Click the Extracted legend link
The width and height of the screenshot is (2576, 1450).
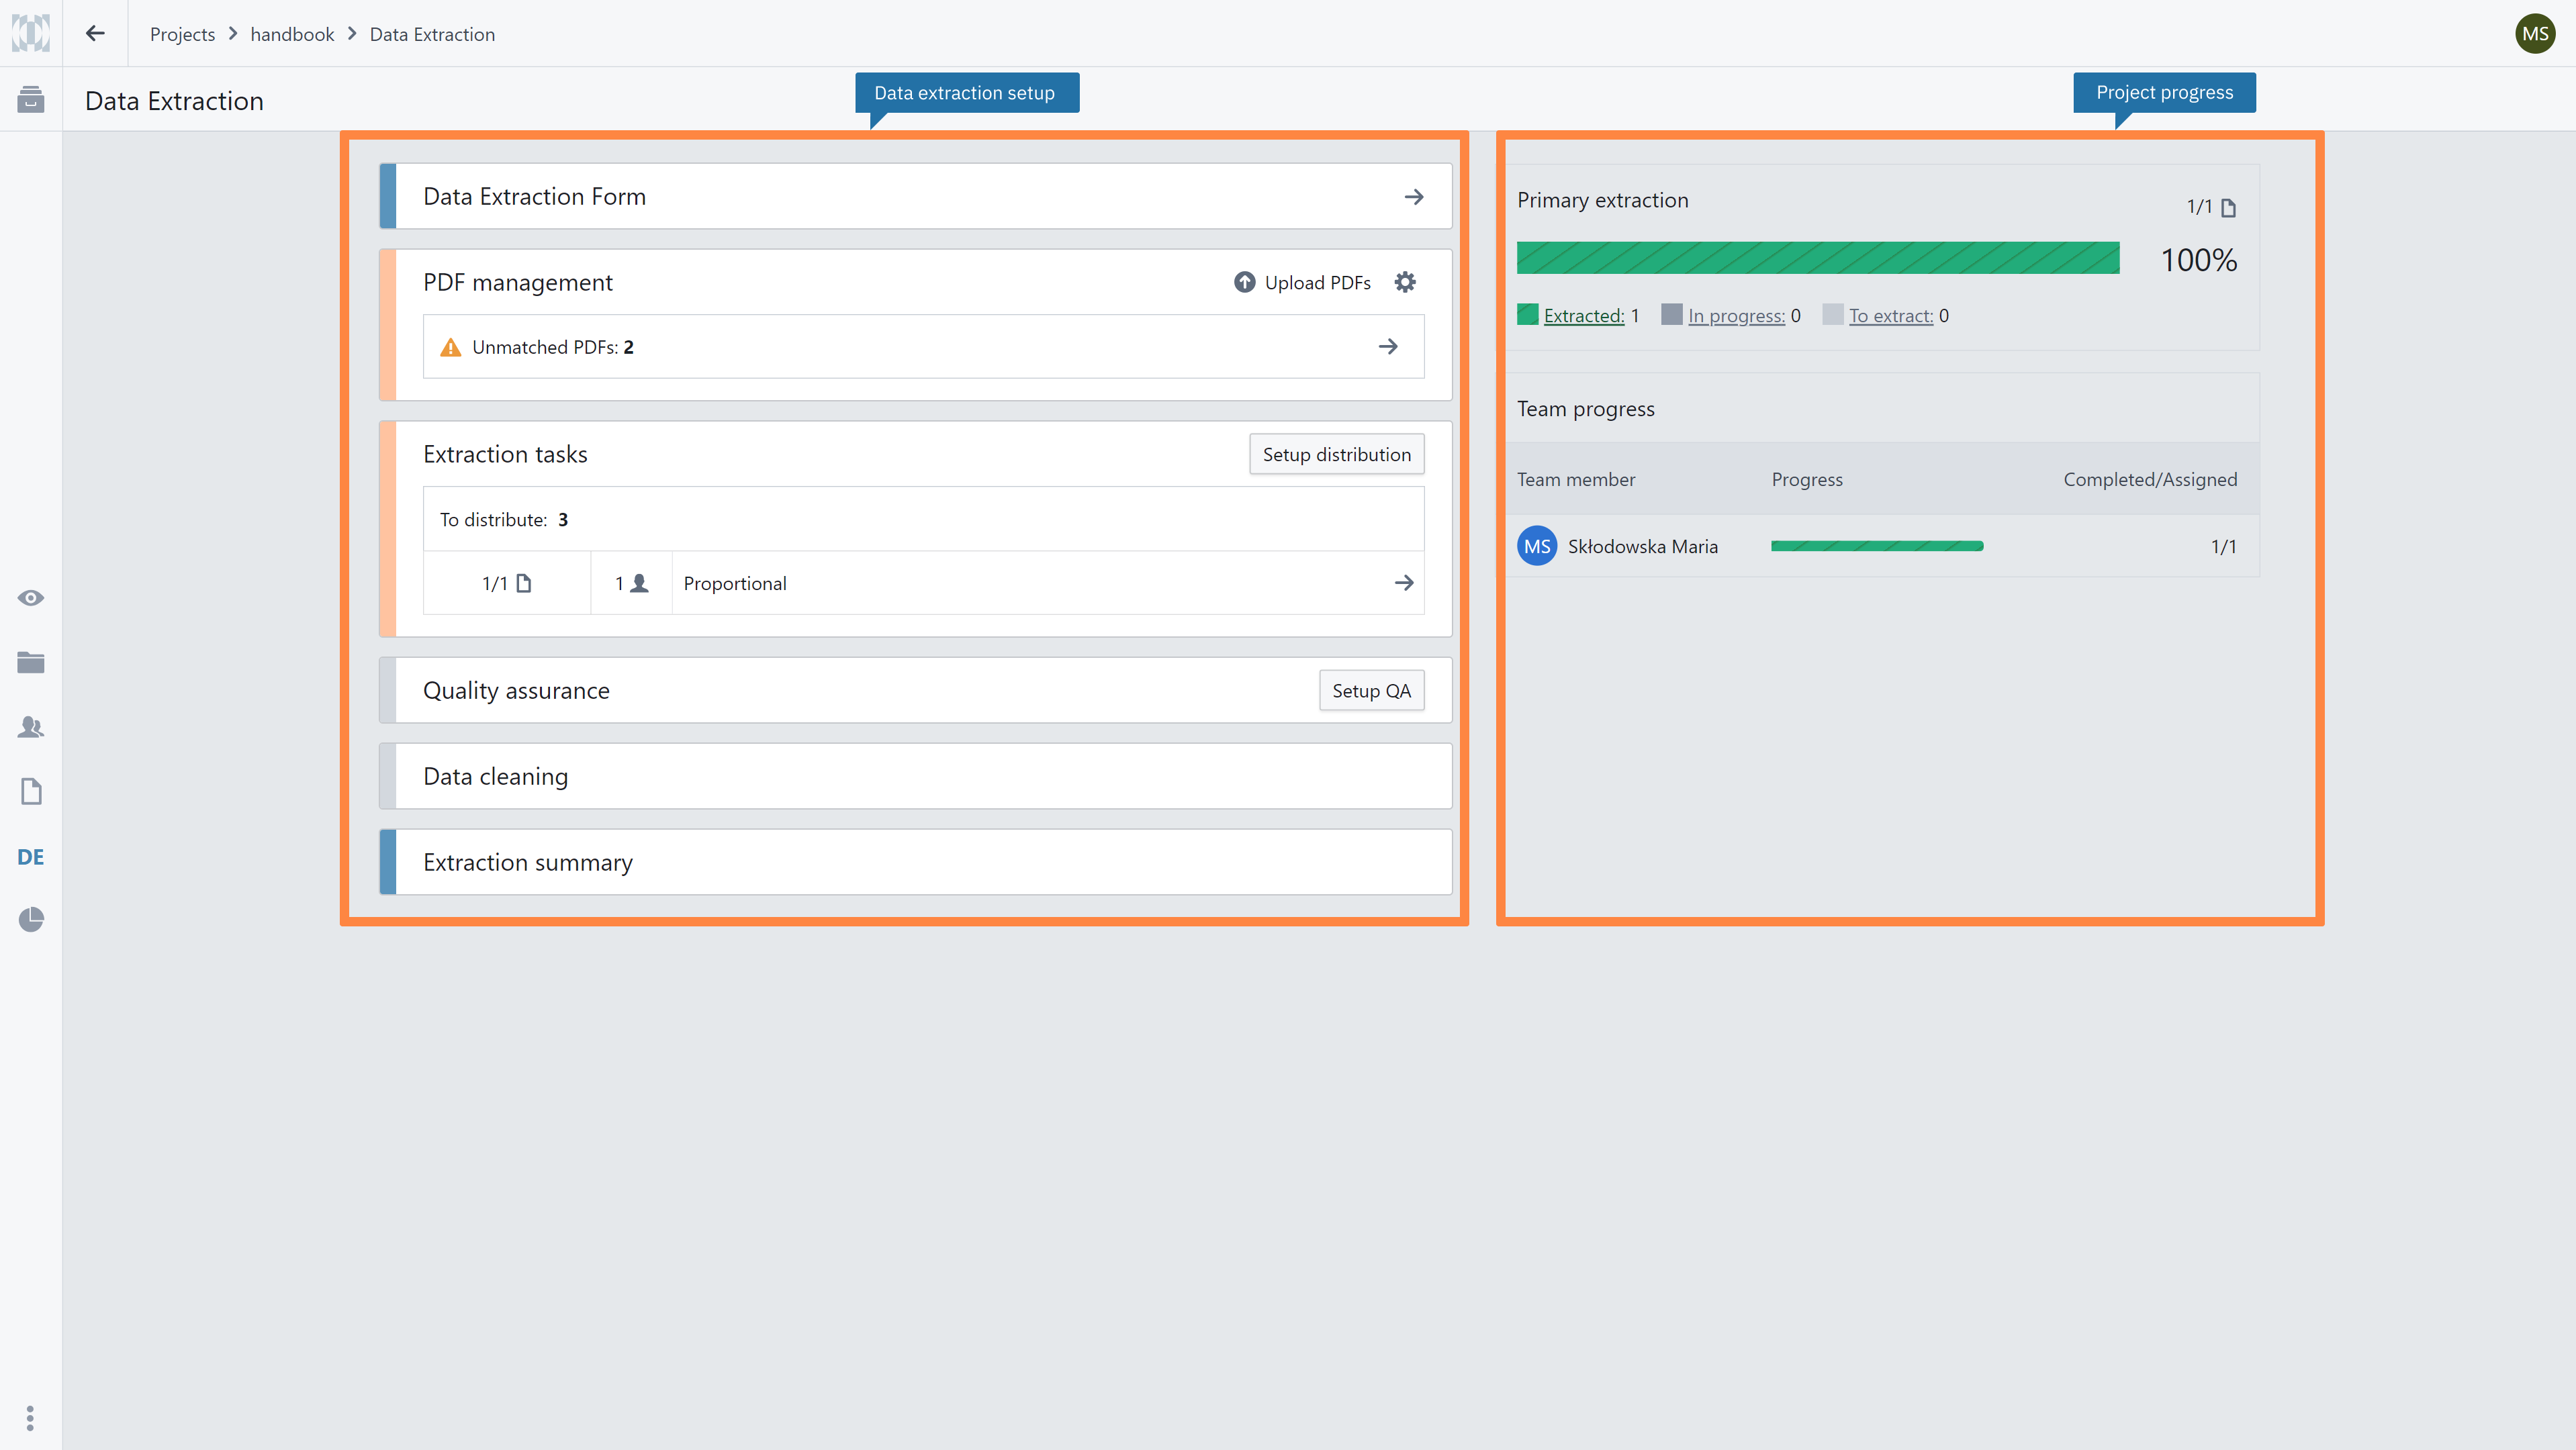1583,316
